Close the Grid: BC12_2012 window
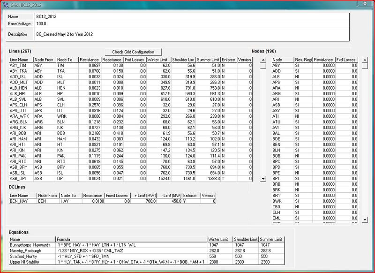Viewport: 375px width, 273px height. pos(365,4)
